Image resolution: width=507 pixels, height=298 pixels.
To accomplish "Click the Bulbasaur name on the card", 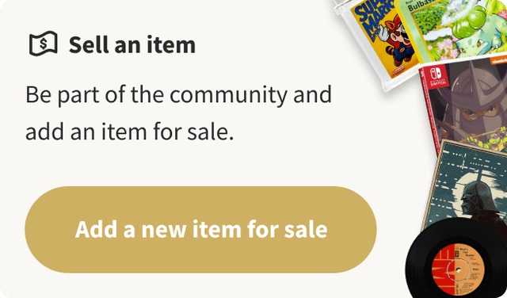I will (421, 6).
